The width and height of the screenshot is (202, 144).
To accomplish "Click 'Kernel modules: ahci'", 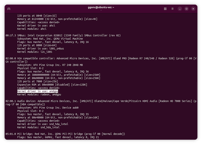I will (x=32, y=29).
